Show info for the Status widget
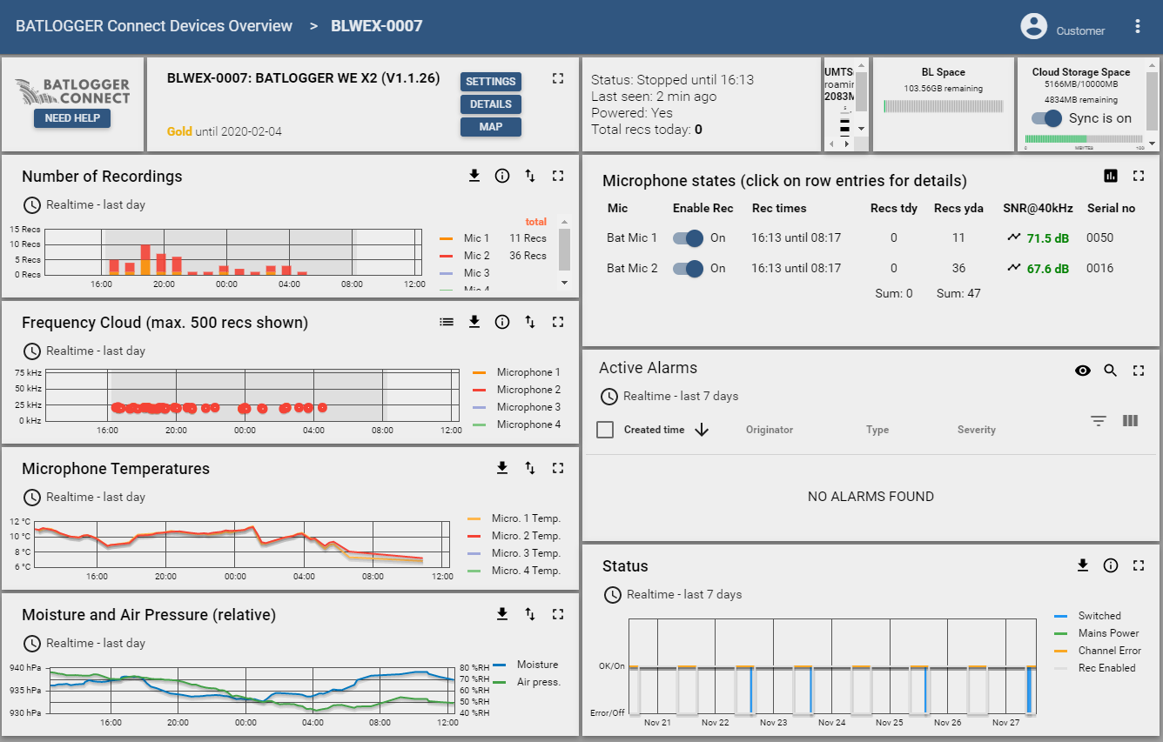The image size is (1163, 742). (1111, 565)
